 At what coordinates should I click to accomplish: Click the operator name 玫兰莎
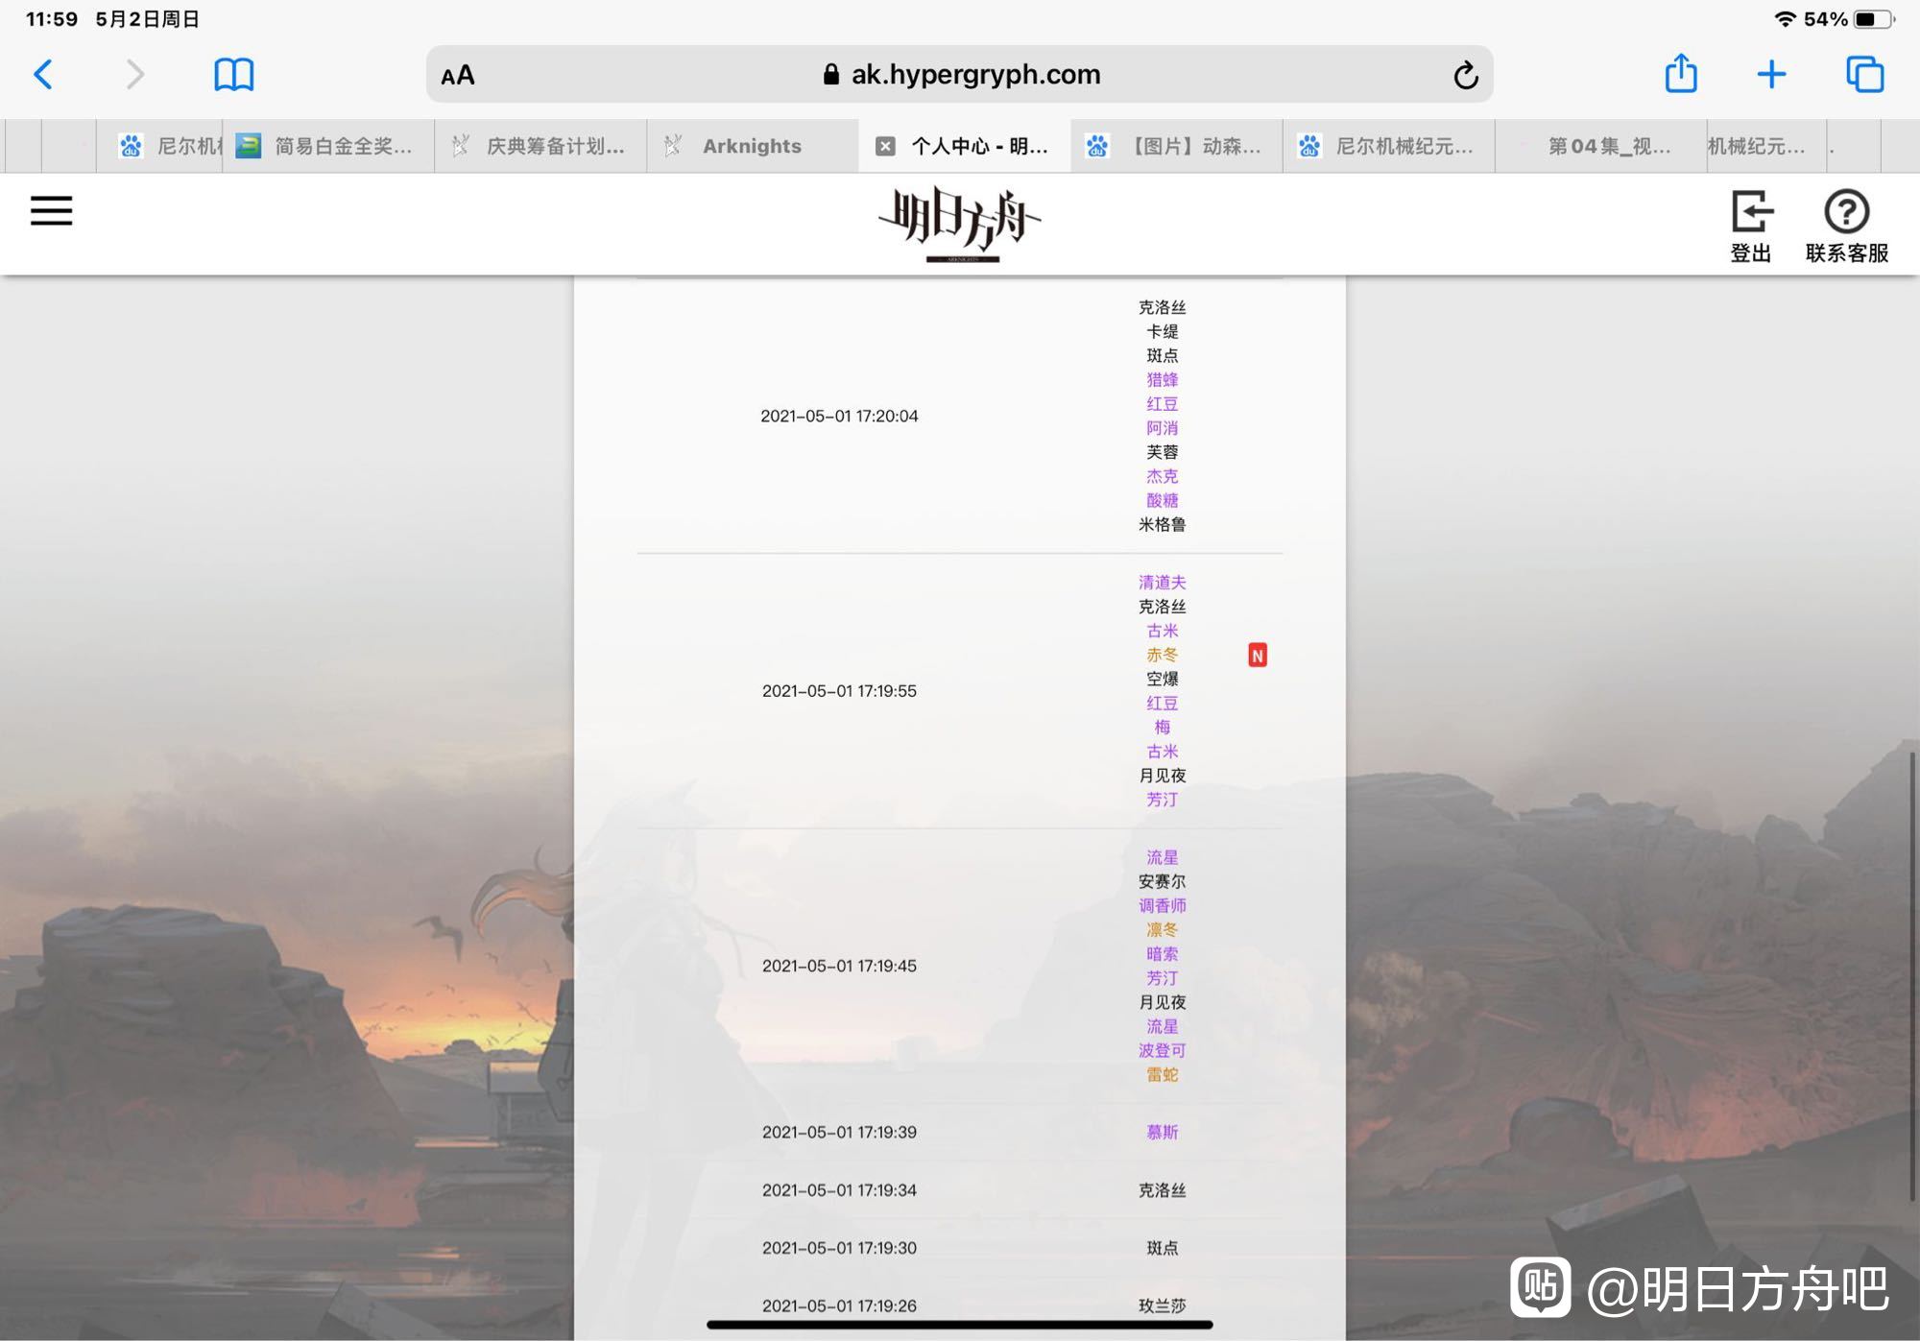1162,1305
